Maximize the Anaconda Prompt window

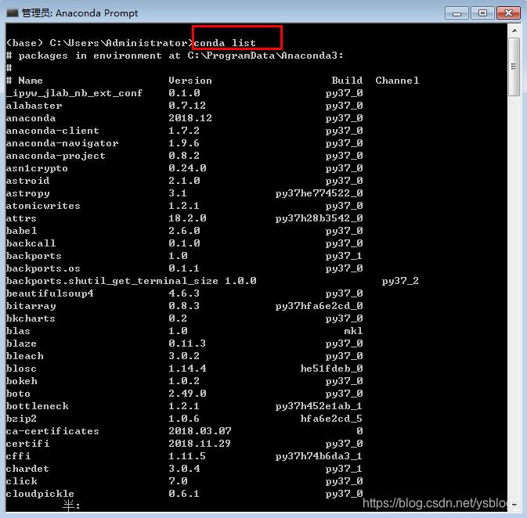click(x=482, y=13)
